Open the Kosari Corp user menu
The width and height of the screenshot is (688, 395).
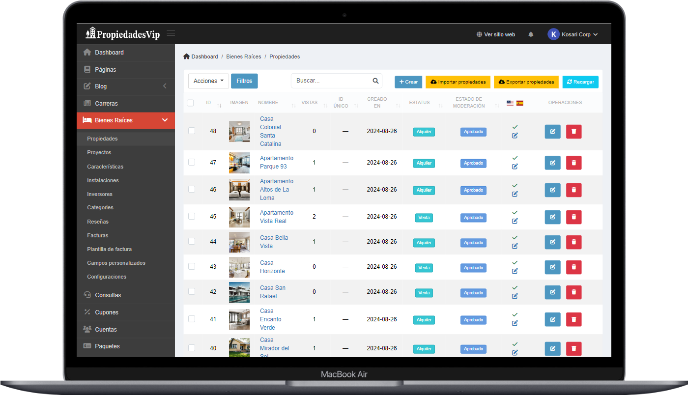point(573,34)
